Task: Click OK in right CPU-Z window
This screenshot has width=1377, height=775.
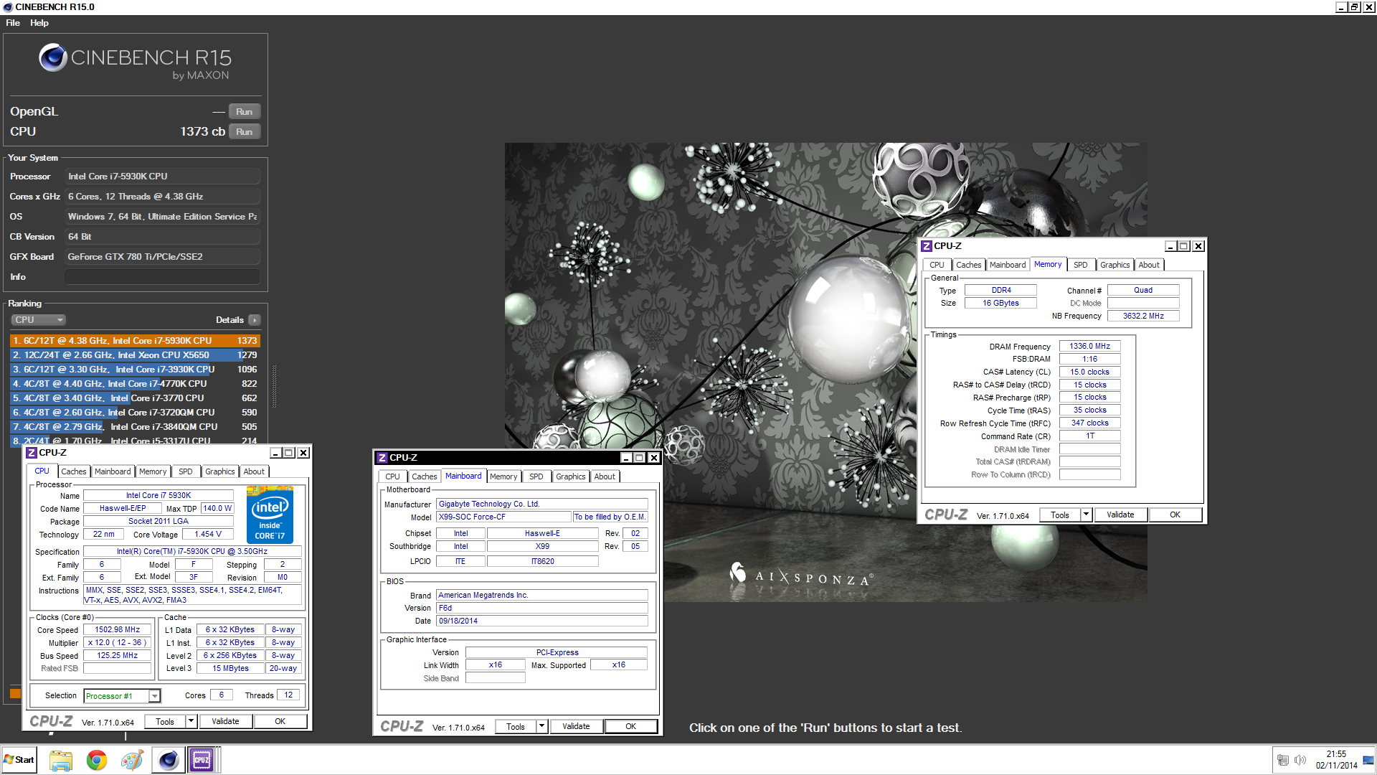Action: [1175, 515]
